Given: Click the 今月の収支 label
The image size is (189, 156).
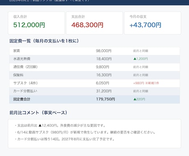Looking at the screenshot, I should point(138,17).
